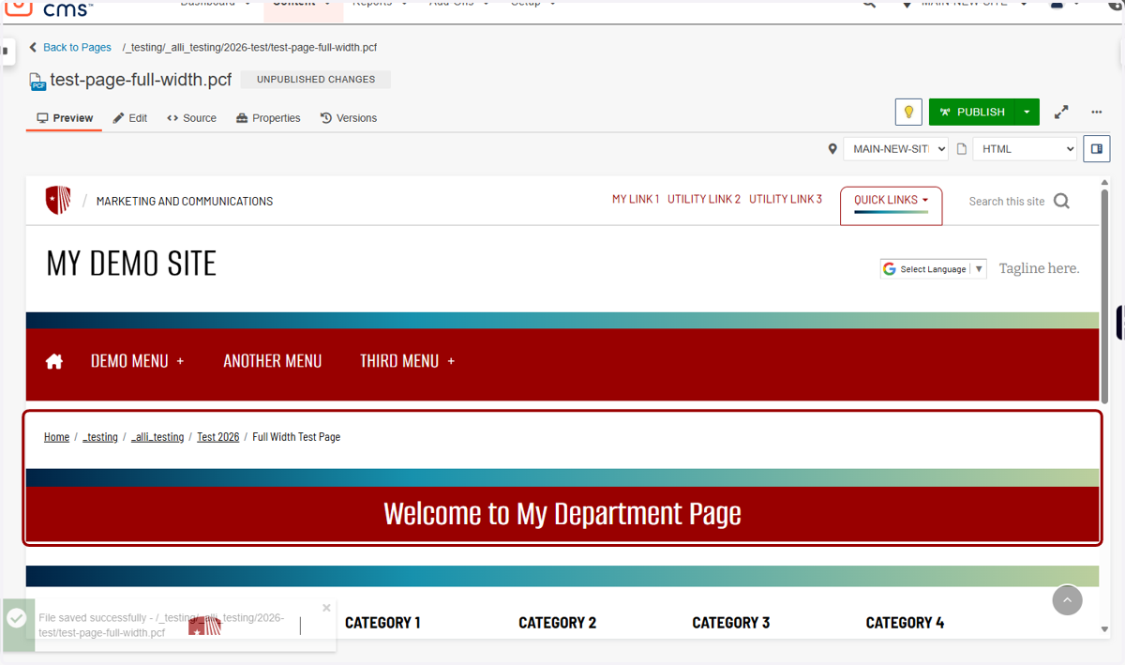The image size is (1125, 665).
Task: Click UTILITY LINK 2
Action: (x=704, y=199)
